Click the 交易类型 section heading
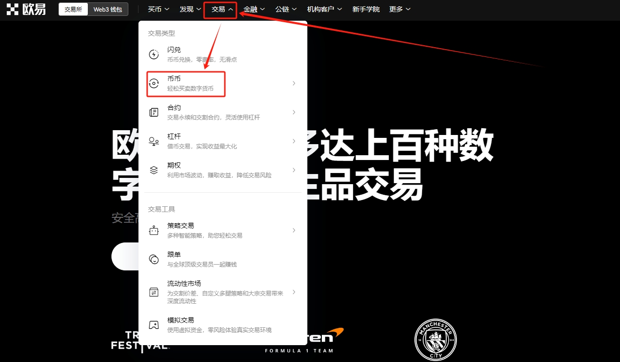The height and width of the screenshot is (362, 620). [x=162, y=33]
